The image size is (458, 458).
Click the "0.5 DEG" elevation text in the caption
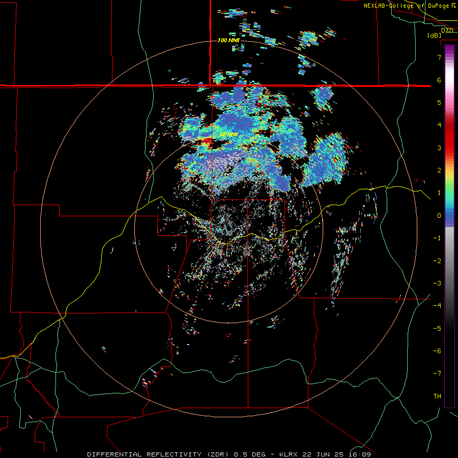(249, 454)
